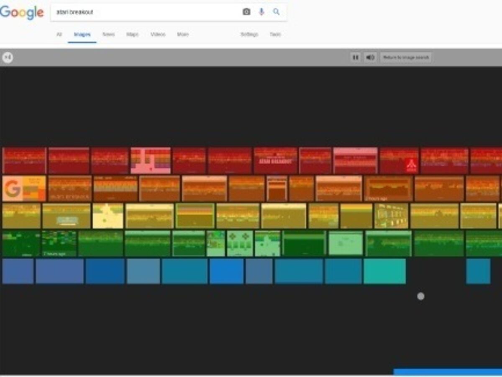Open search by image camera icon

pyautogui.click(x=246, y=12)
